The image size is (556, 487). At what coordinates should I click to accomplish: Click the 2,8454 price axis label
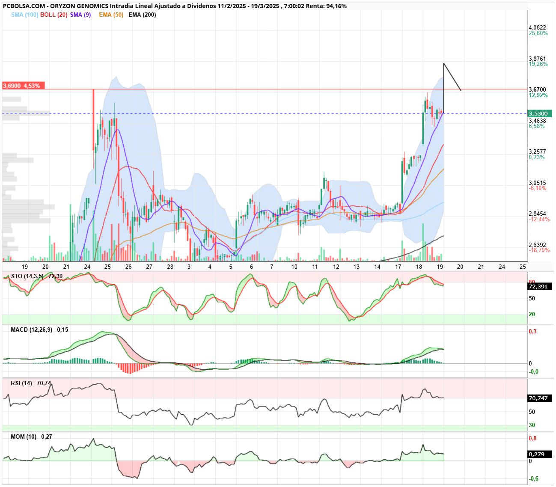coord(537,214)
